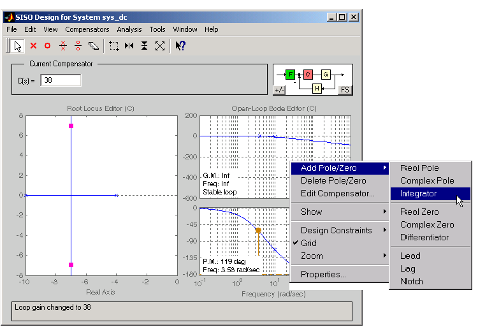Click the orange phase margin marker
Image resolution: width=478 pixels, height=327 pixels.
click(x=258, y=230)
